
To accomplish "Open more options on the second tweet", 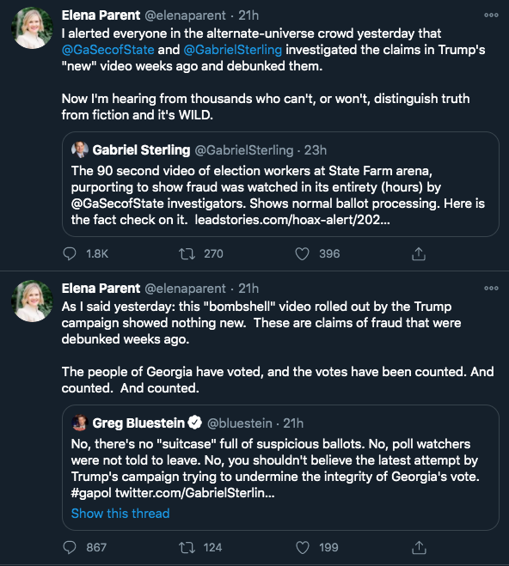I will (x=491, y=288).
